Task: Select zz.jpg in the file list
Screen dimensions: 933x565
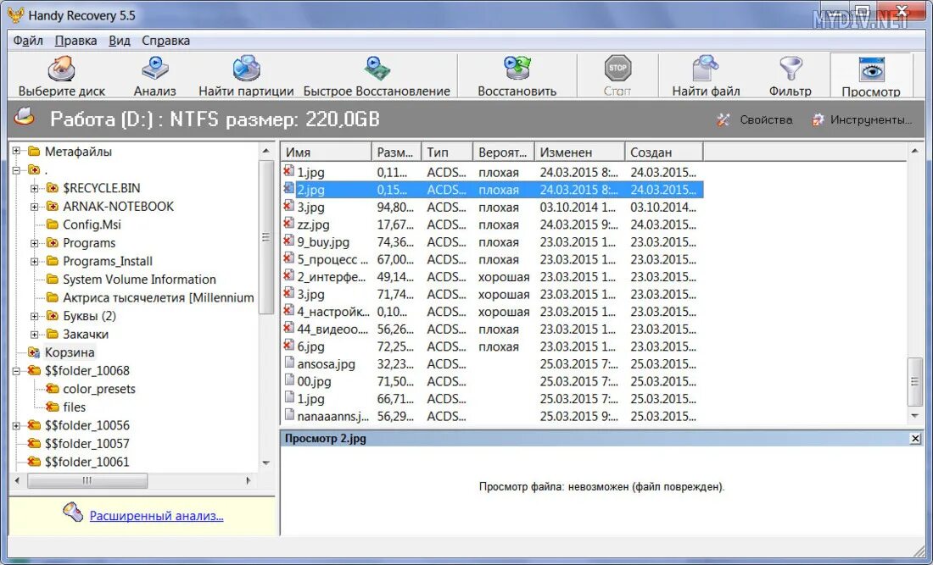Action: (492, 224)
